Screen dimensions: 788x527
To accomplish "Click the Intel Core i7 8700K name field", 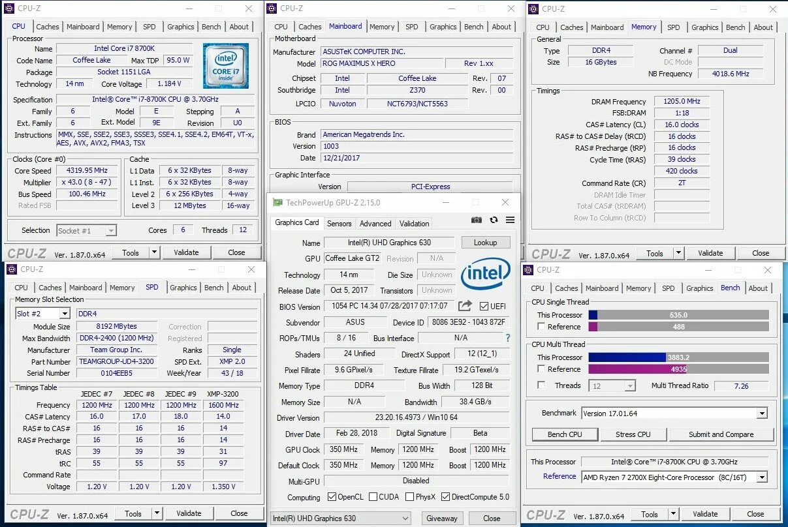I will (124, 48).
